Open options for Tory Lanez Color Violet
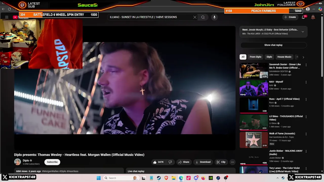Image resolution: width=324 pixels, height=182 pixels. coord(306,168)
